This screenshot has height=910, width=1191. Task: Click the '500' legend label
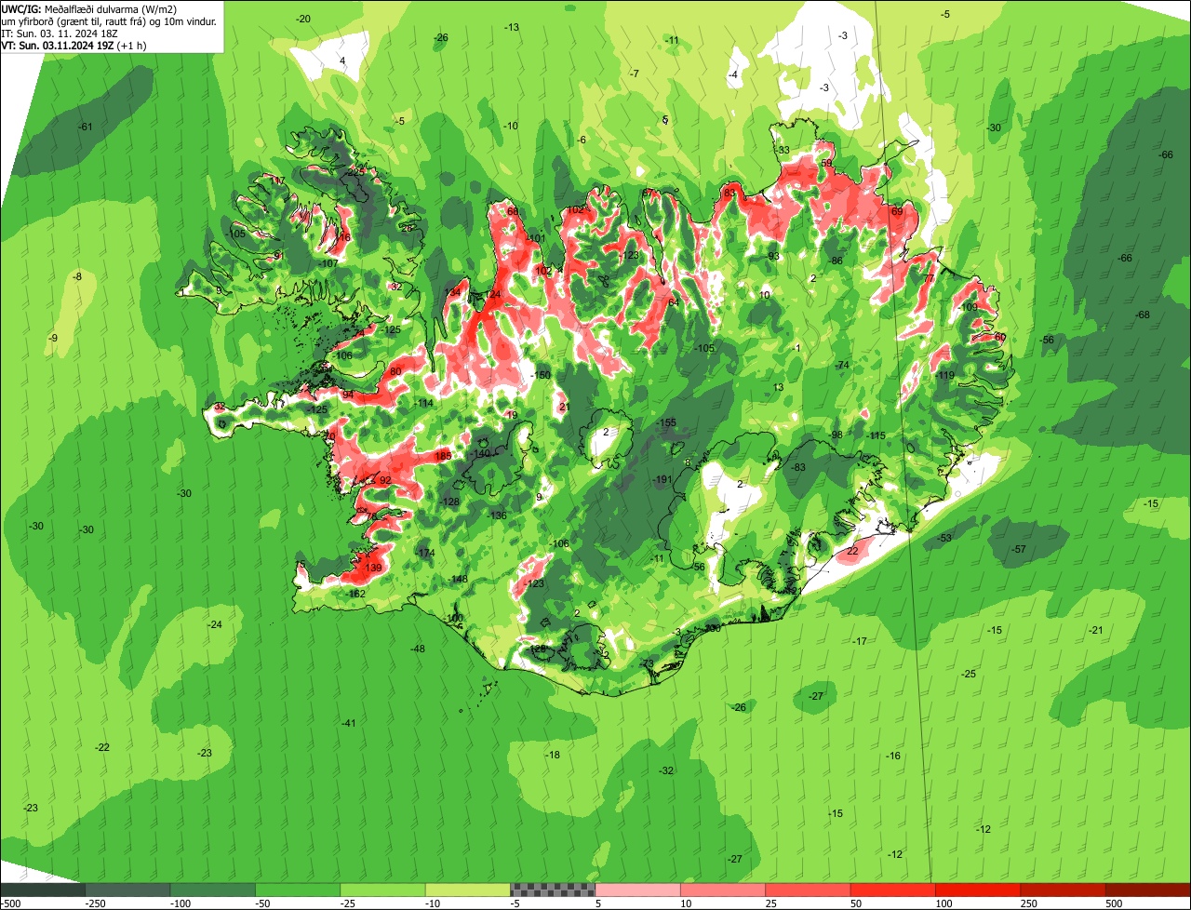[x=1114, y=904]
